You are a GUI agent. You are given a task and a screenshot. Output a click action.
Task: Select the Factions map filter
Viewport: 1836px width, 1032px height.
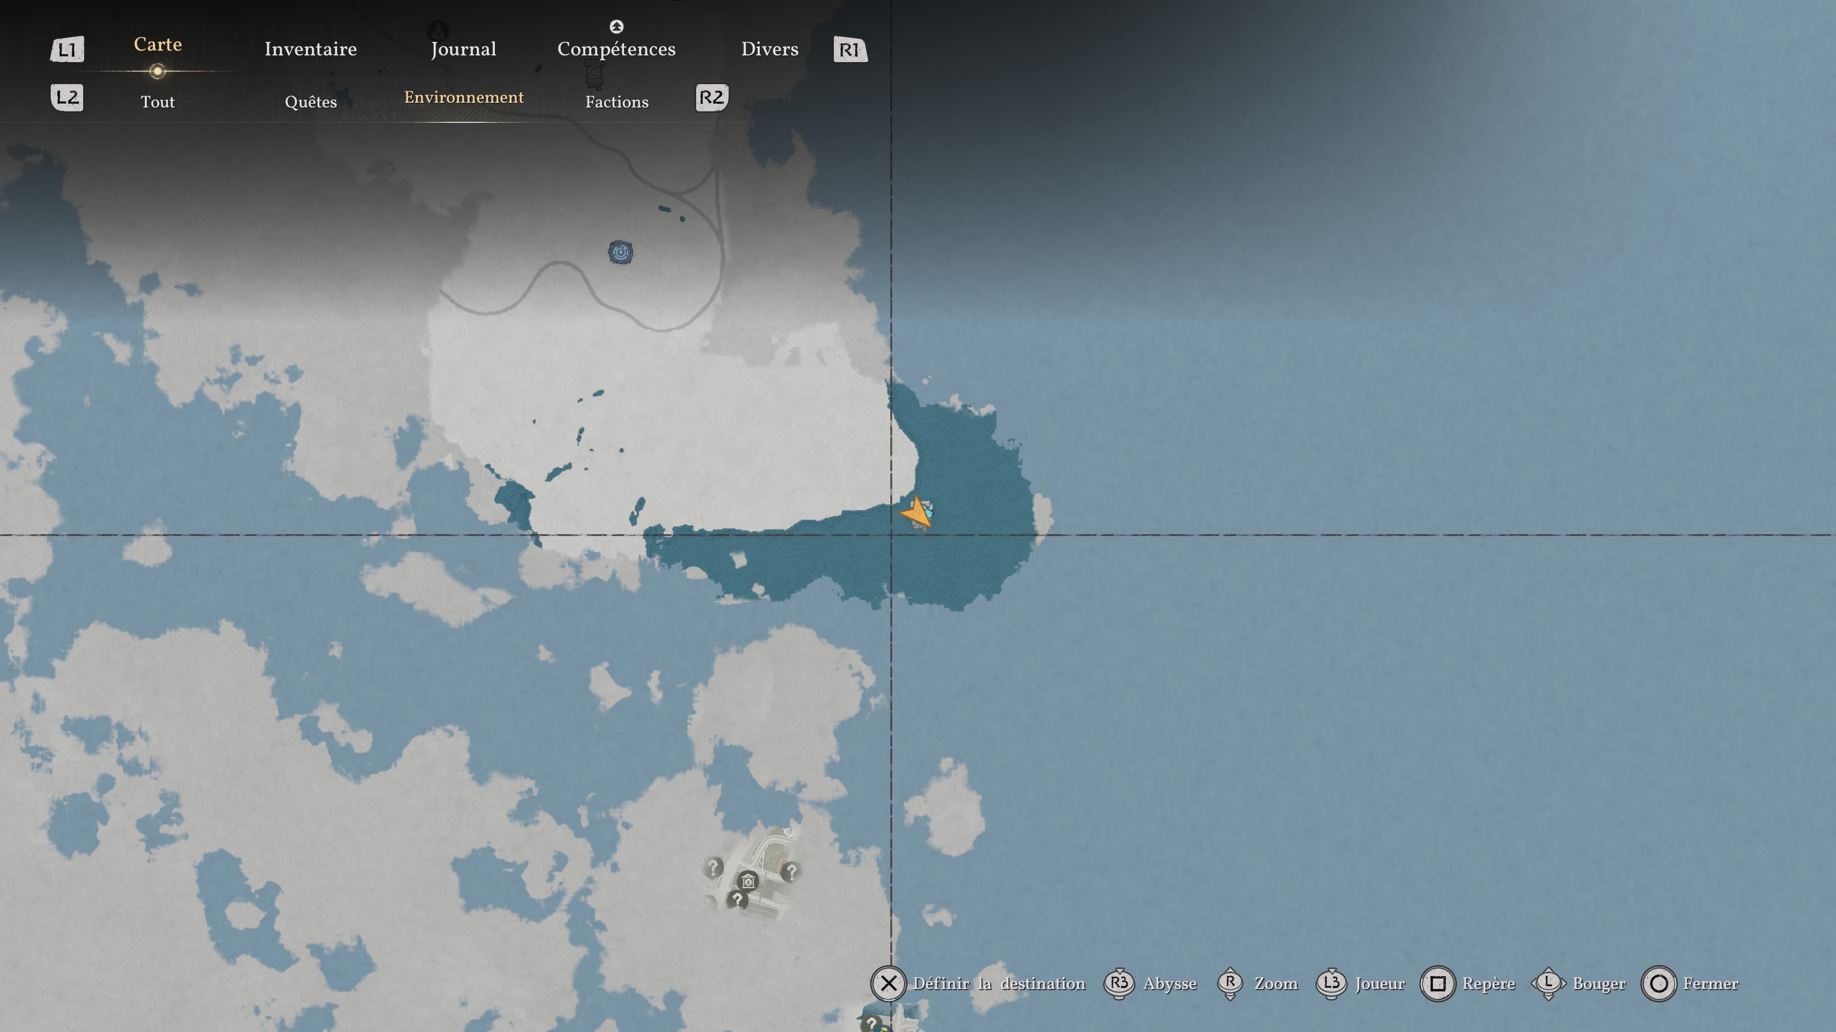(617, 102)
